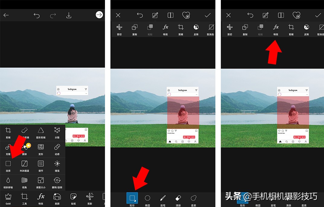Image resolution: width=324 pixels, height=207 pixels.
Task: Open the 删除 remove tool with gold crown
Action: [25, 149]
